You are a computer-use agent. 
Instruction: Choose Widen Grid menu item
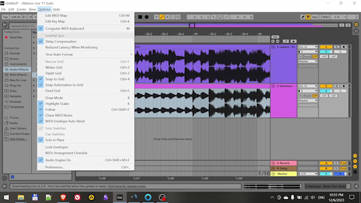85,67
